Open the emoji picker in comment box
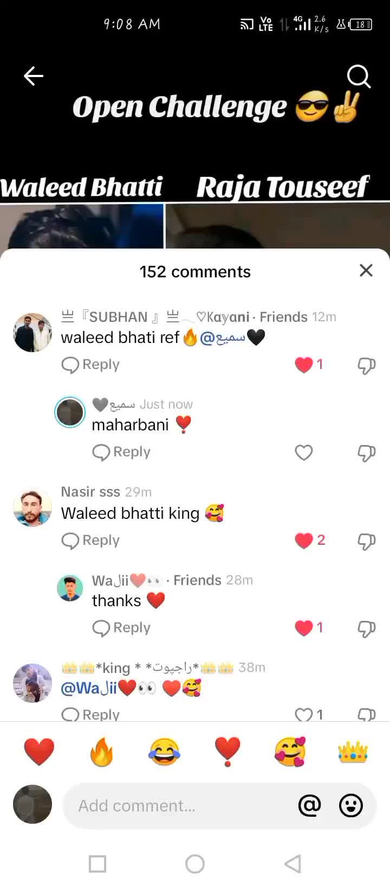 pos(351,805)
